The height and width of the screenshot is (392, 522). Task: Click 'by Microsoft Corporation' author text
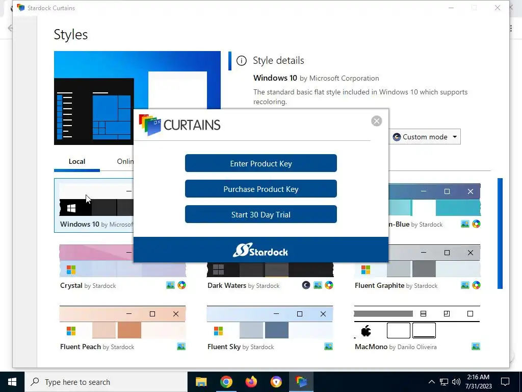pyautogui.click(x=339, y=78)
